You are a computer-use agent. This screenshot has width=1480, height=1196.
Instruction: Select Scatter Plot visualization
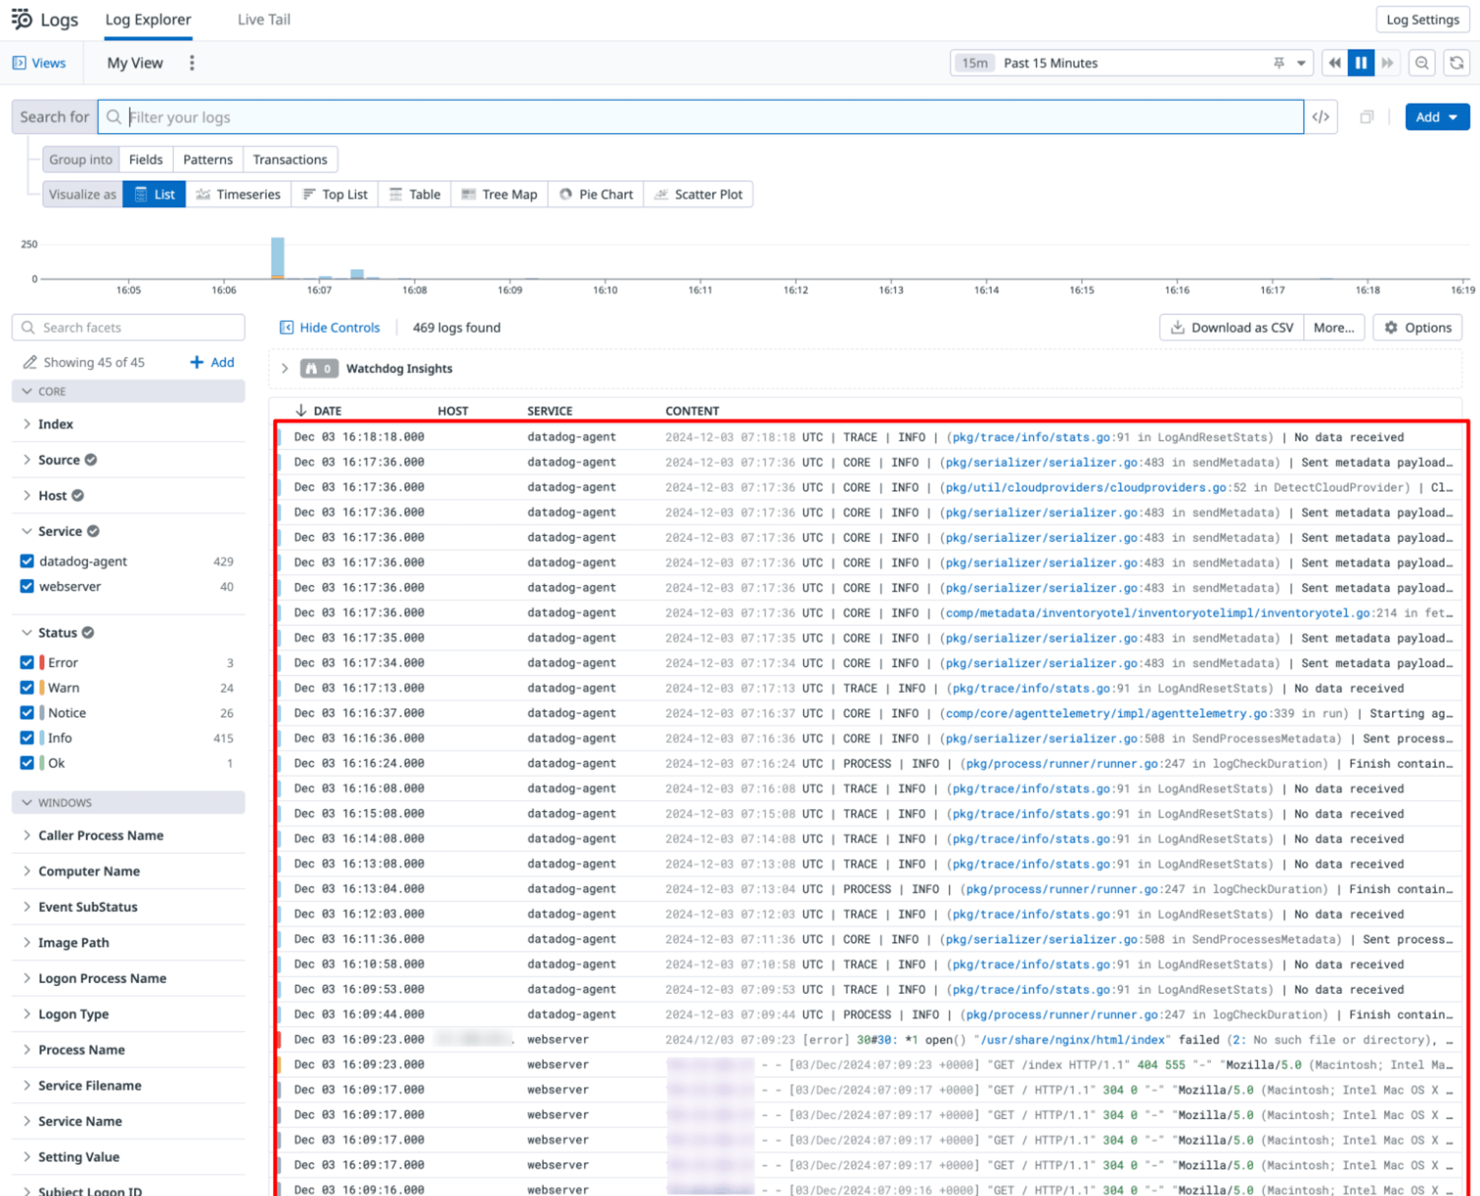click(x=699, y=195)
